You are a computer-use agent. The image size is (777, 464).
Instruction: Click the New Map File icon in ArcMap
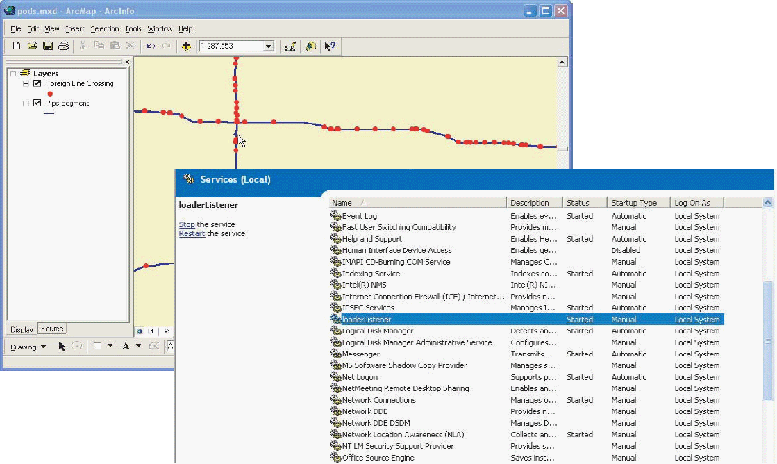(x=17, y=46)
